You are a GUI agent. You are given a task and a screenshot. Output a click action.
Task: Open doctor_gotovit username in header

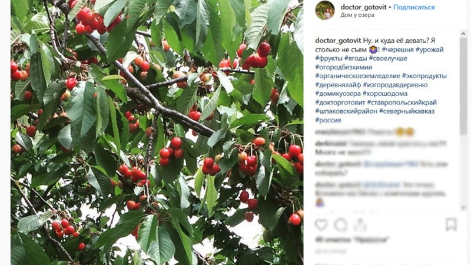363,7
